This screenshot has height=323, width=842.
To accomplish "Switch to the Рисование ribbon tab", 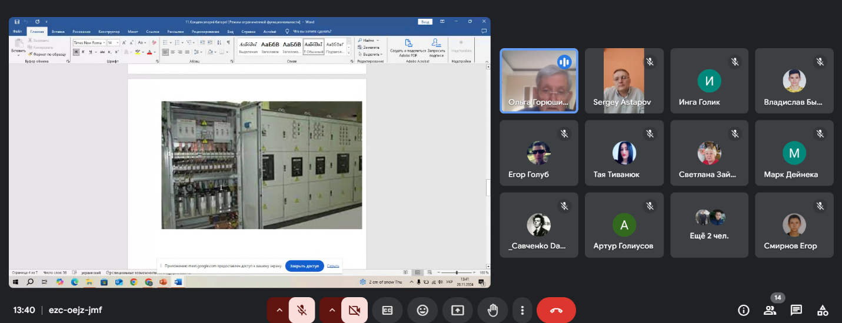I will pos(82,31).
